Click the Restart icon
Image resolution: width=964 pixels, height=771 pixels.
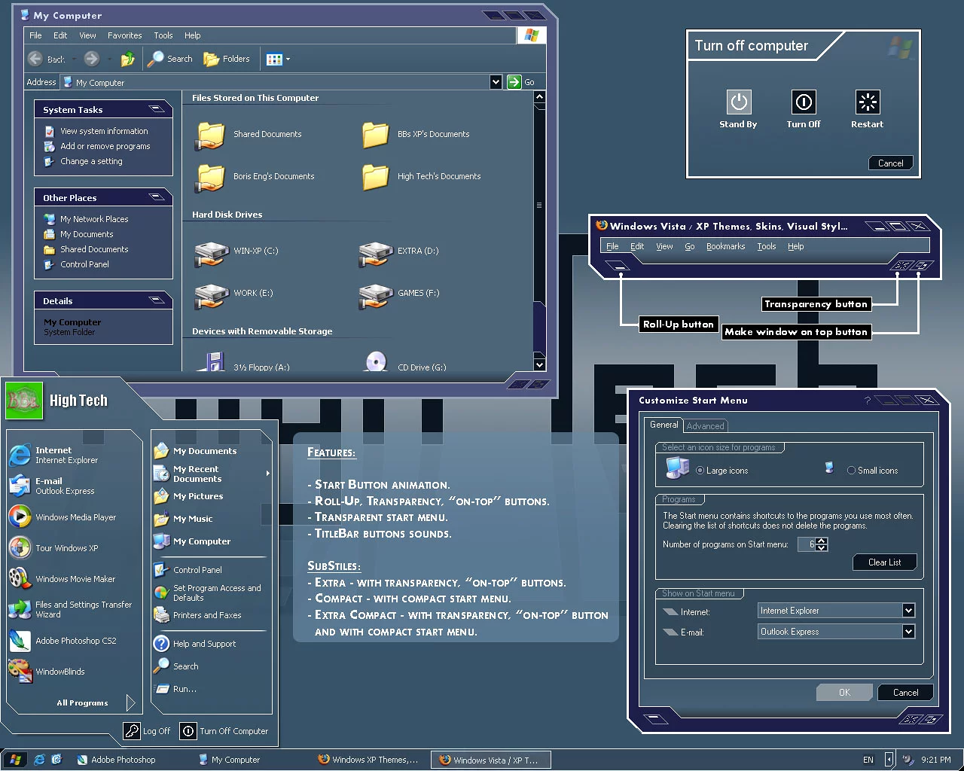coord(867,102)
